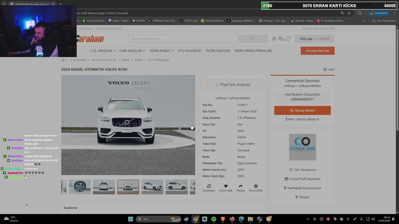This screenshot has width=399, height=224.
Task: Open the kick.com/barii1s bookmark
Action: [93, 21]
